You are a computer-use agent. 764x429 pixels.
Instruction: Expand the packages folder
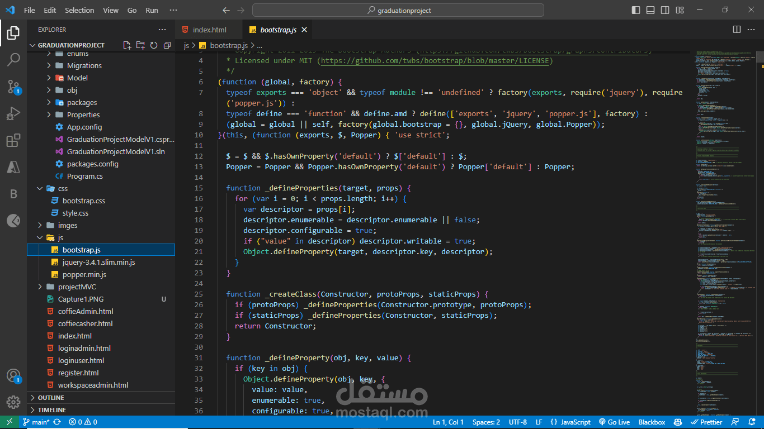coord(101,102)
